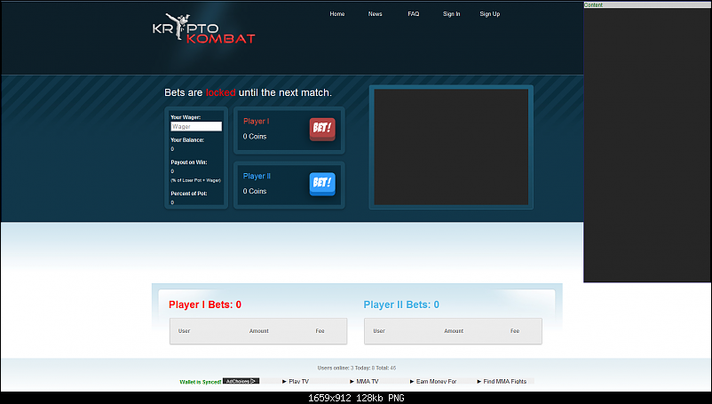Select the Player I name label

pyautogui.click(x=257, y=121)
